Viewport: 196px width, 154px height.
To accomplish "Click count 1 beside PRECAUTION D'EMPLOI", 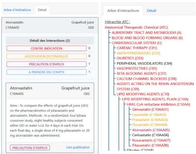I will click(x=89, y=64).
